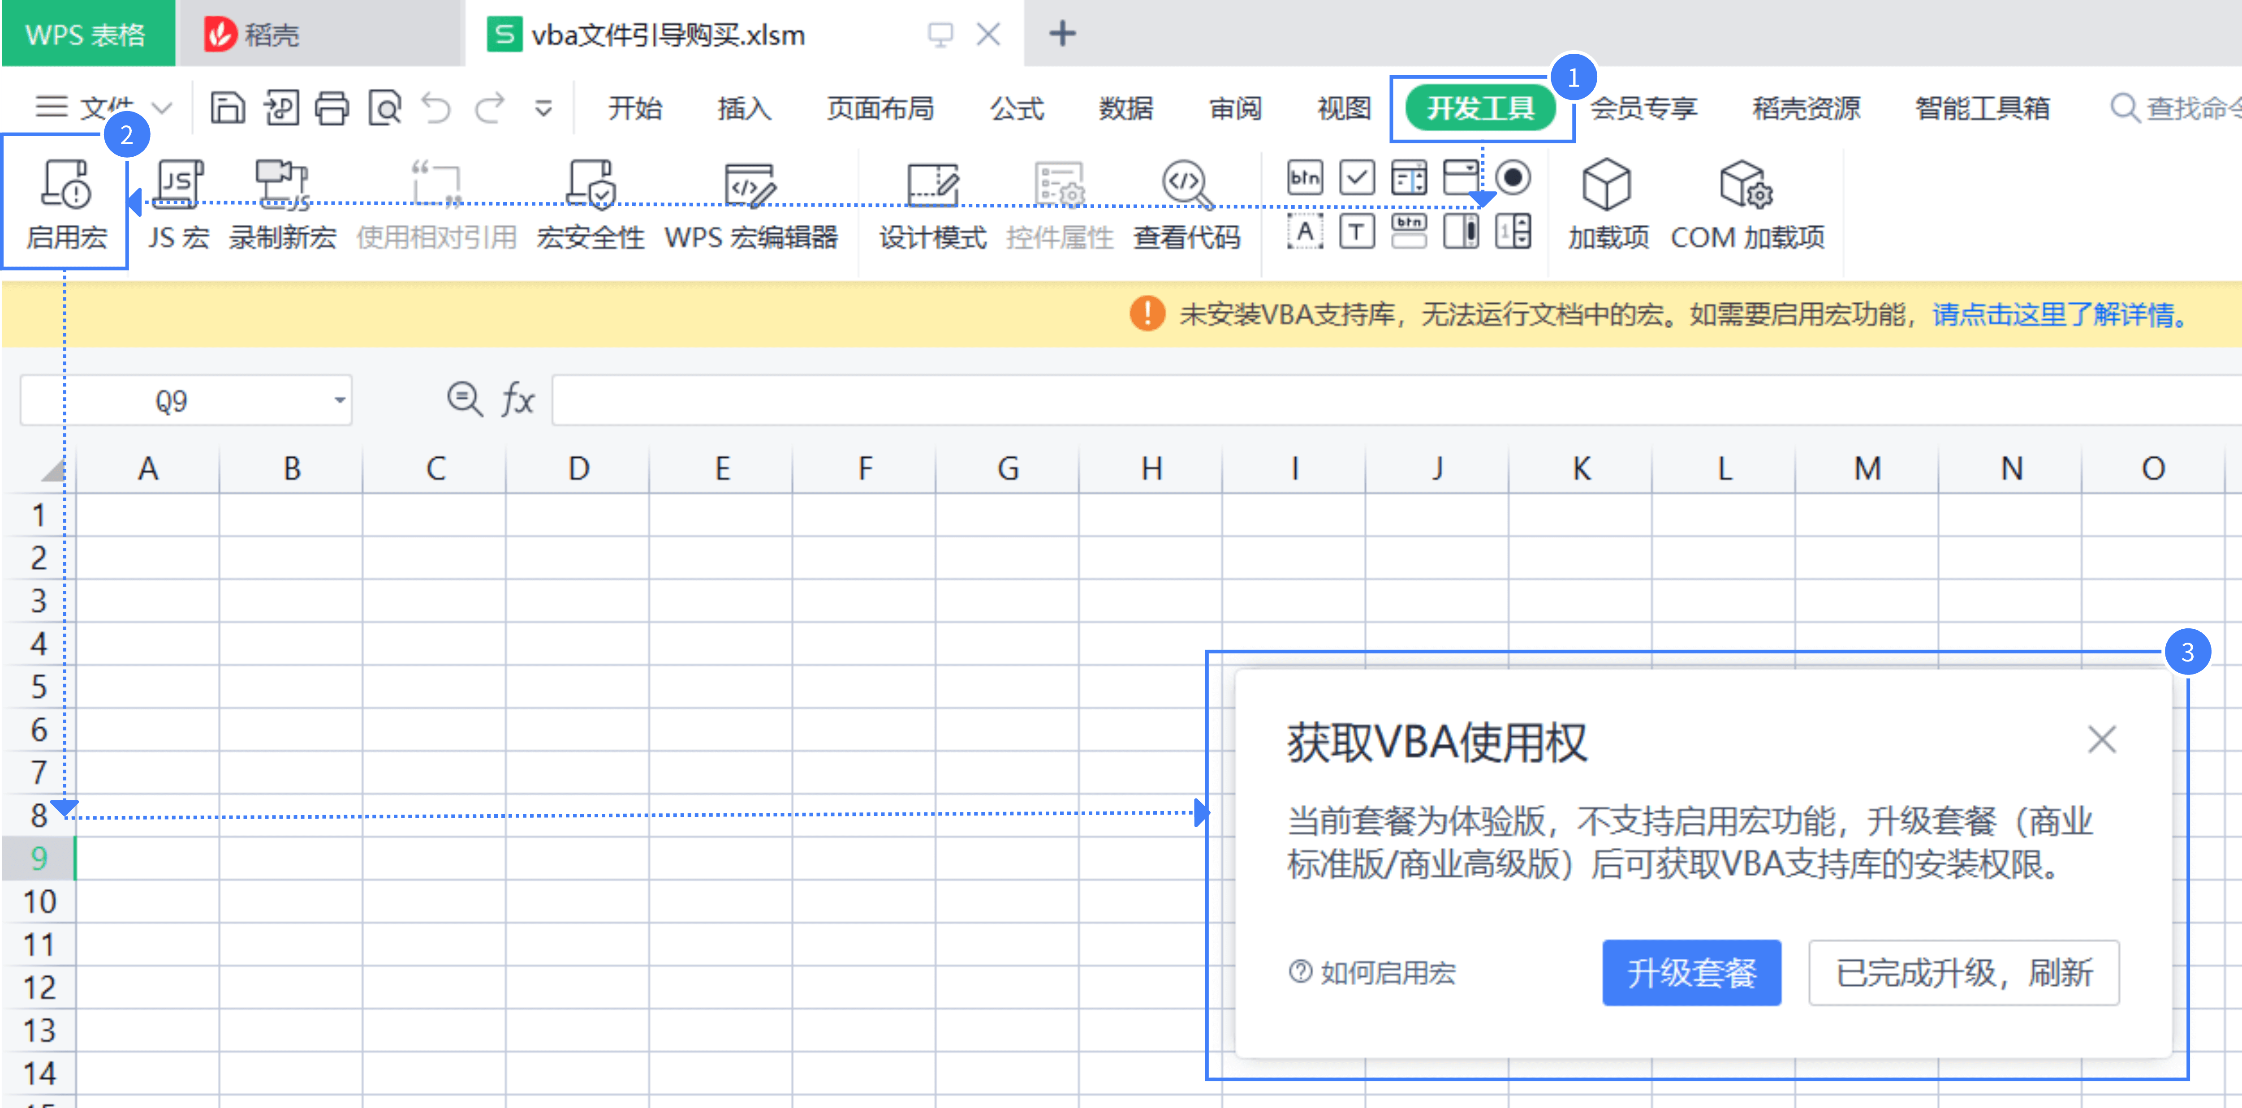Click inside the formula bar

click(957, 399)
